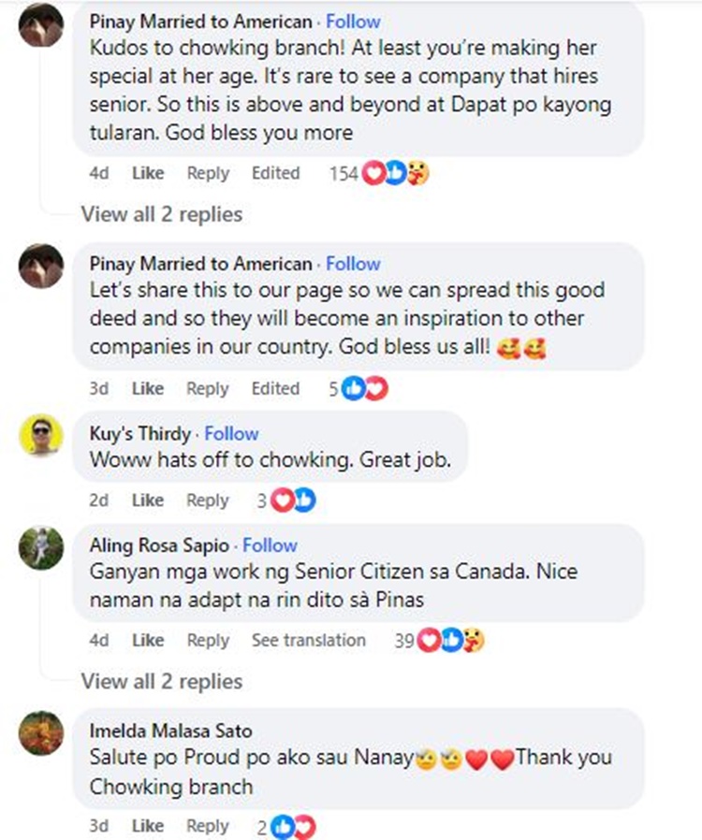See translation of Aling Rosa's comment

(308, 641)
